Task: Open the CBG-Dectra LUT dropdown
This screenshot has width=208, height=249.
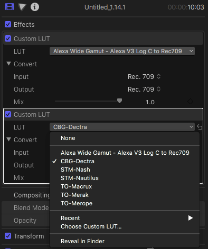Action: click(x=122, y=127)
